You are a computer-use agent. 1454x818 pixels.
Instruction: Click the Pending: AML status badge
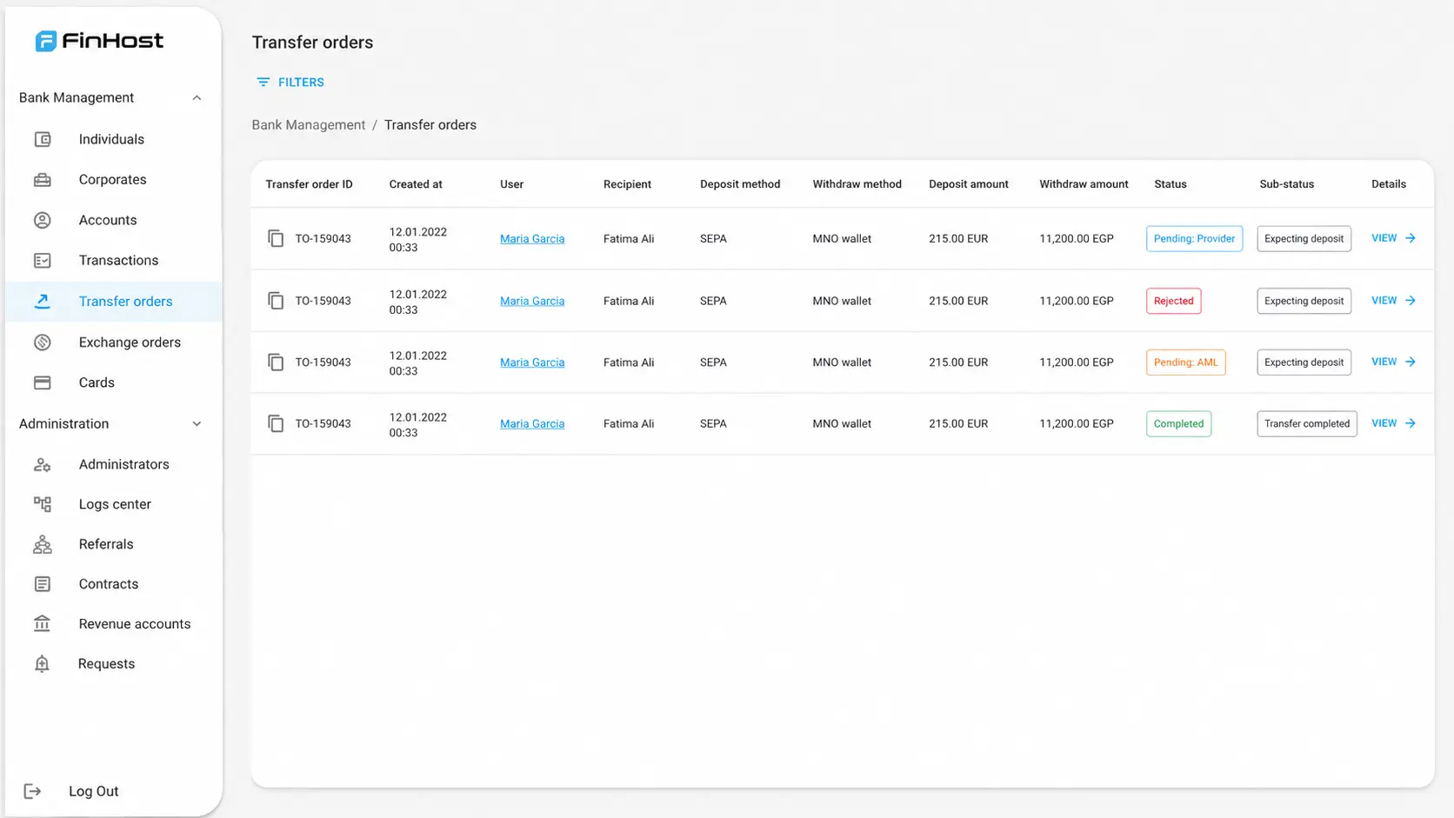[1186, 362]
